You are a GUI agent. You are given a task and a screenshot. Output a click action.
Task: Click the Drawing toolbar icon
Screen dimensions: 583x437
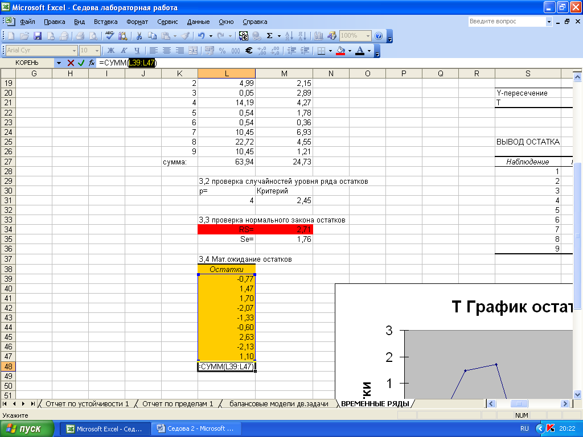(x=332, y=36)
